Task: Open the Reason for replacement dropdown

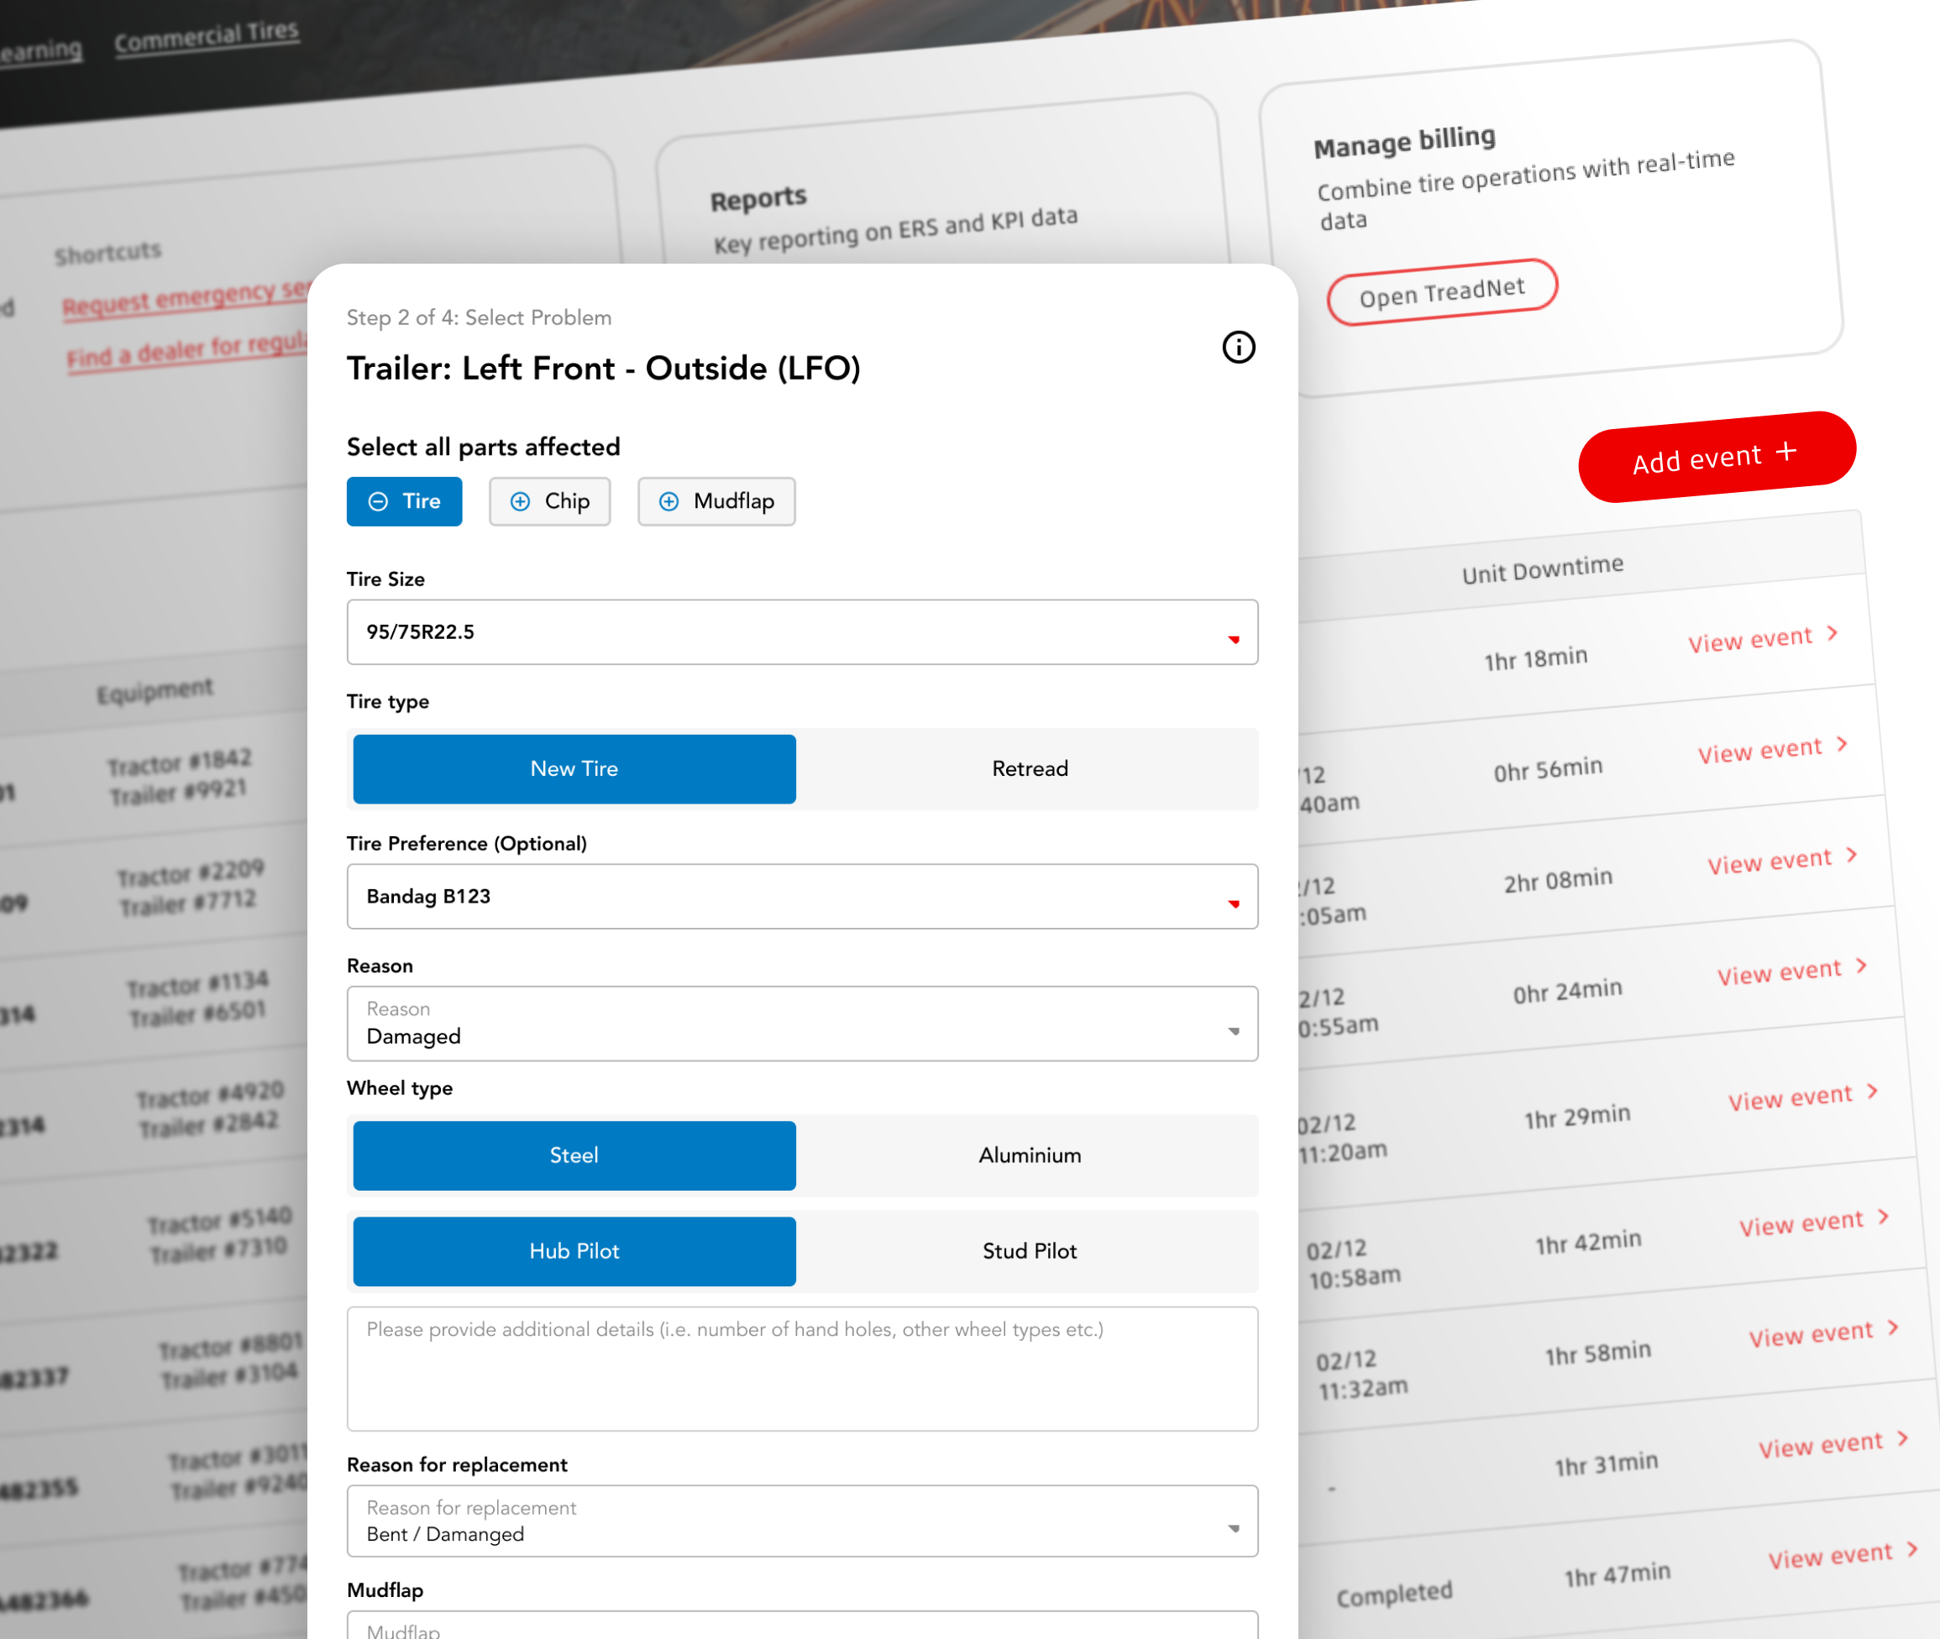Action: [x=801, y=1521]
